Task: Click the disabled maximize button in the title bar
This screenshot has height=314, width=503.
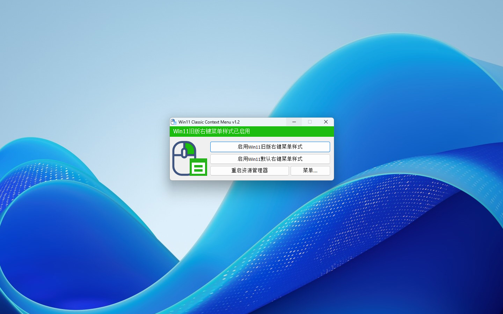Action: coord(310,122)
